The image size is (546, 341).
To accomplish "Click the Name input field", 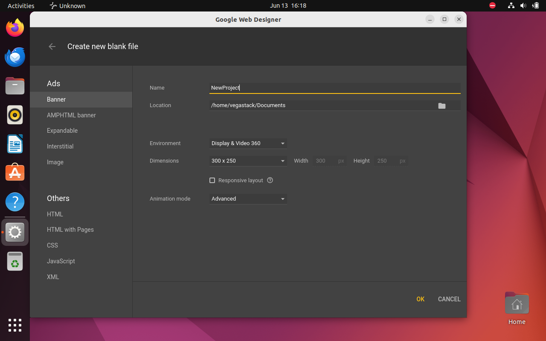I will 335,88.
